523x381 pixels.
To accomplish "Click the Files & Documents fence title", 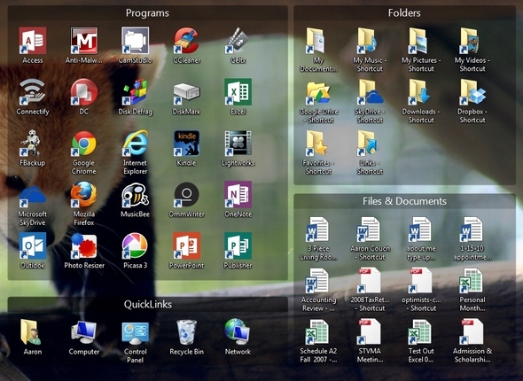I will 404,201.
